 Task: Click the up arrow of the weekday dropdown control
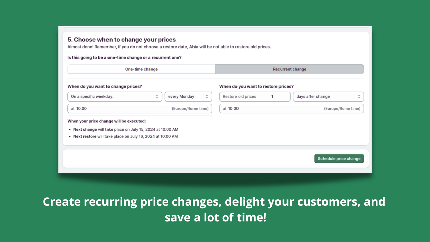[x=157, y=95]
